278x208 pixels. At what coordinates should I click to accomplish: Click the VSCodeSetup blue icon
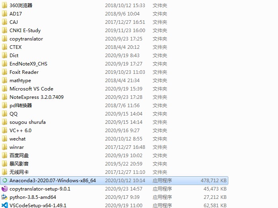[5, 205]
